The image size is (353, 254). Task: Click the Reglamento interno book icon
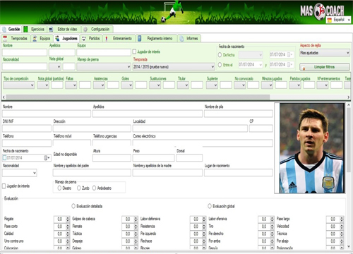(x=139, y=39)
